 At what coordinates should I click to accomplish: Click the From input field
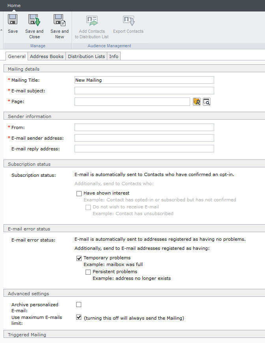[144, 127]
